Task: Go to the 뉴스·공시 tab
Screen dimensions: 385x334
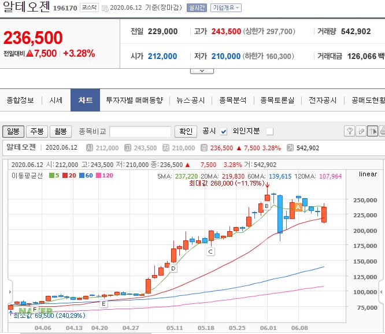Action: [x=191, y=100]
